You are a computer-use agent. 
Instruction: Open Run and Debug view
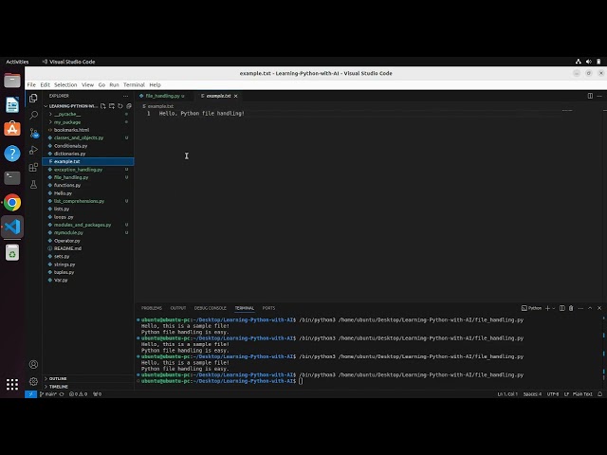coord(33,150)
